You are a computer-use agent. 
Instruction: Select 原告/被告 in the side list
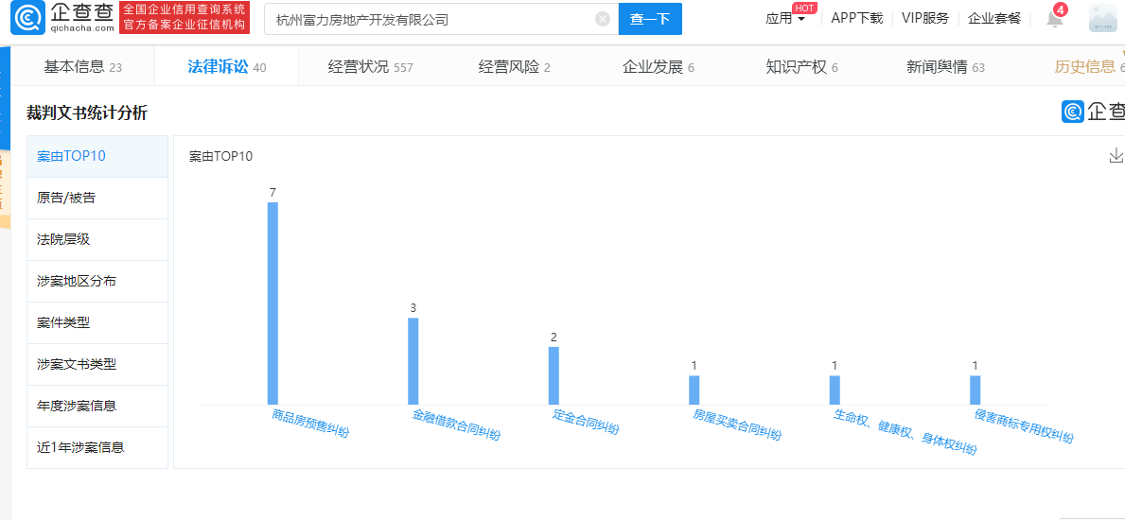point(66,198)
